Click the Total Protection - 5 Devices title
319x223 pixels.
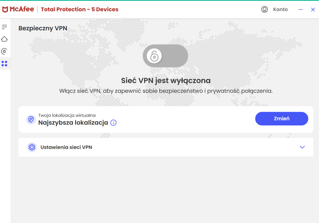coord(79,9)
